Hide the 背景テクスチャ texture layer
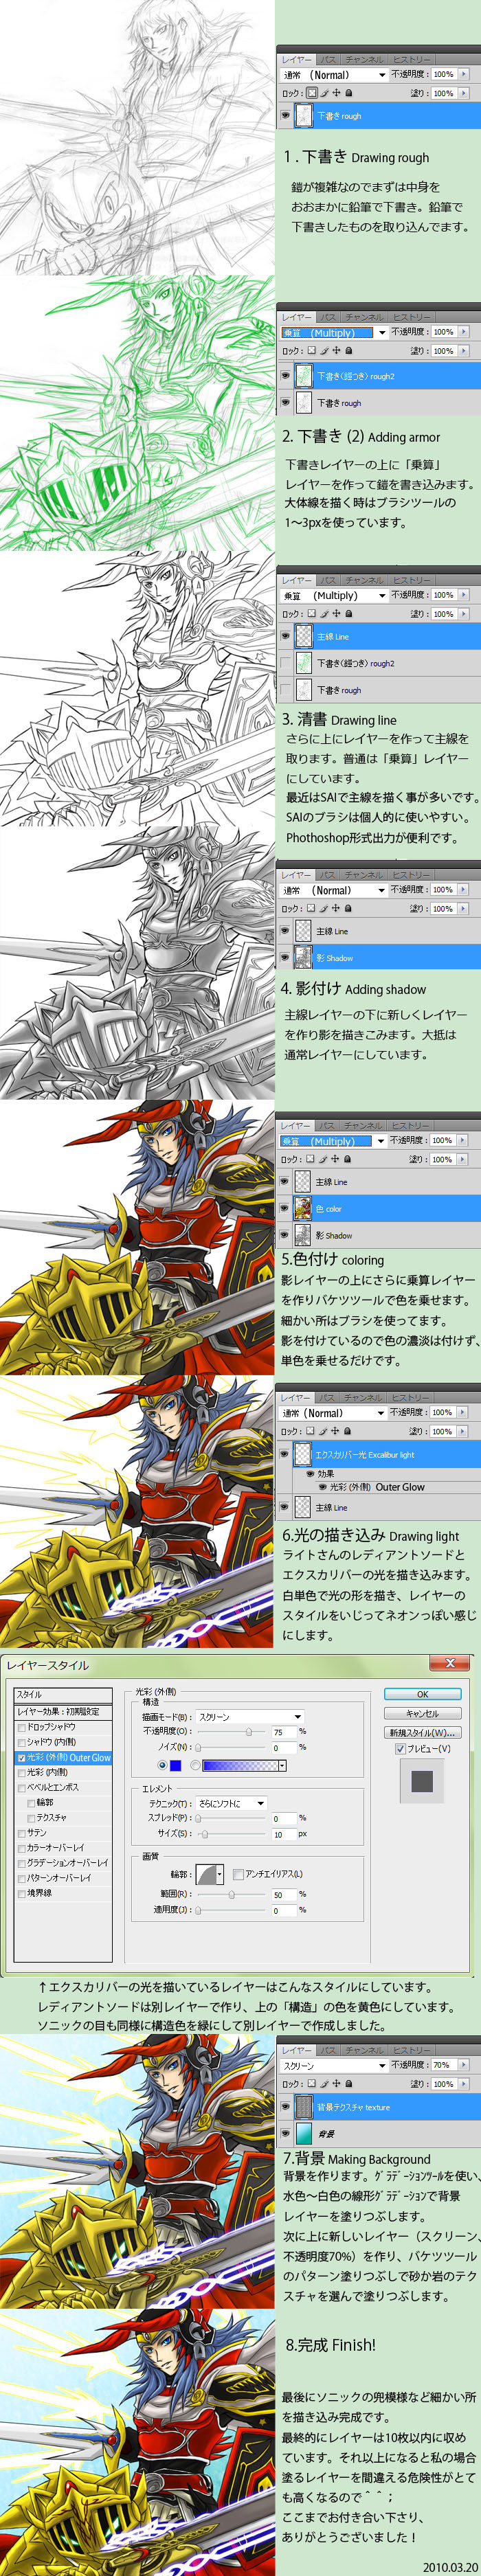The width and height of the screenshot is (481, 2576). coord(285,2107)
